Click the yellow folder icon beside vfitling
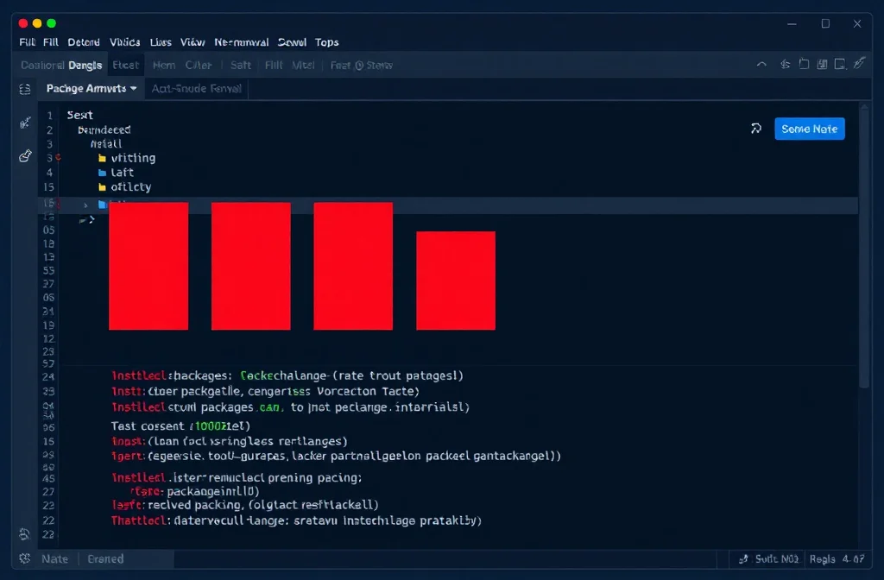 pos(103,158)
